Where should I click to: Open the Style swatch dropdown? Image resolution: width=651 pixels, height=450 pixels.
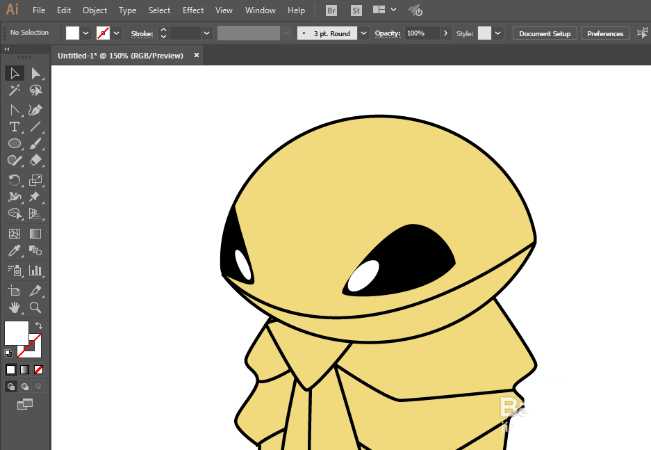pyautogui.click(x=499, y=33)
